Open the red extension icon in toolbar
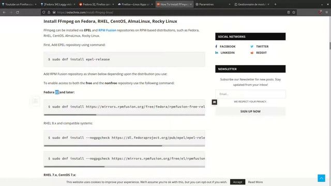This screenshot has height=186, width=331. (320, 12)
